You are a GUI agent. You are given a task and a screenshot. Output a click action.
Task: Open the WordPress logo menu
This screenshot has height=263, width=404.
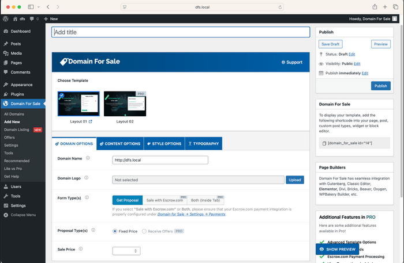click(x=6, y=19)
